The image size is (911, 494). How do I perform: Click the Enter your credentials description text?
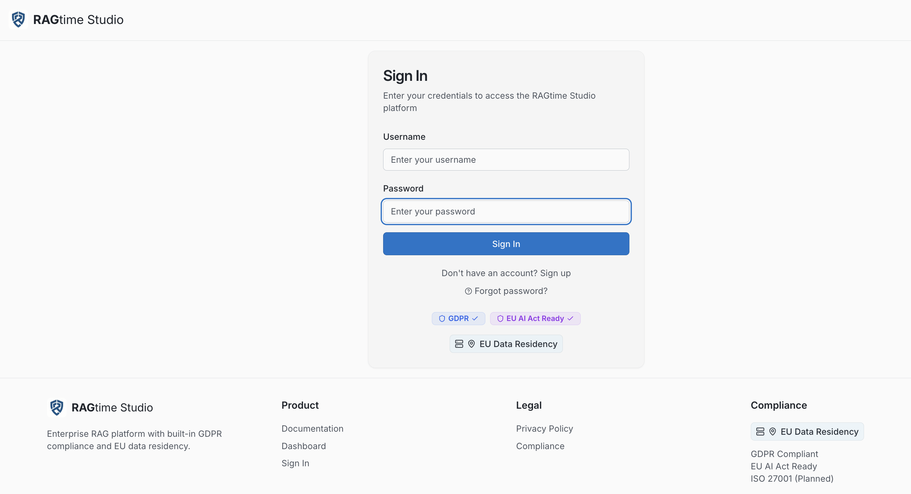click(x=489, y=102)
